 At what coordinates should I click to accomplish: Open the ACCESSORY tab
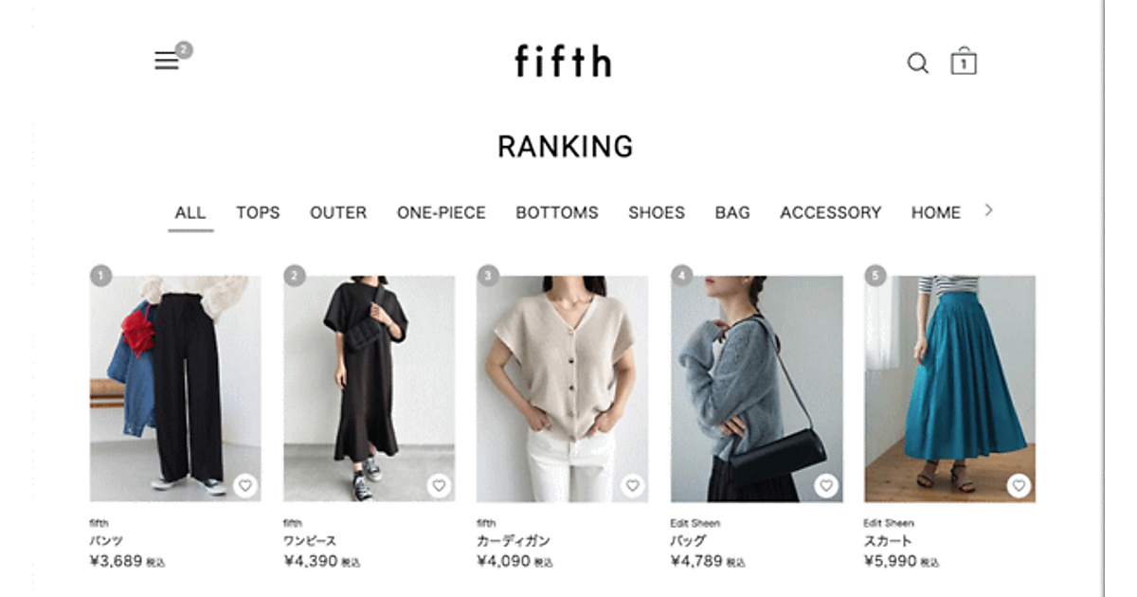(x=831, y=213)
